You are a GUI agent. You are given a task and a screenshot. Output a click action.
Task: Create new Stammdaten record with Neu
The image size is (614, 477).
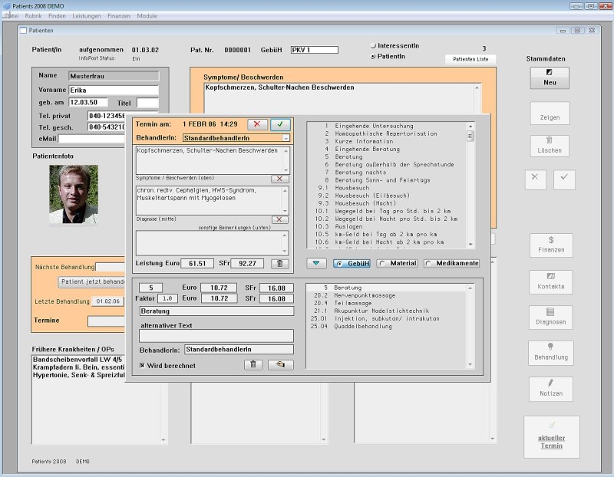[x=550, y=77]
